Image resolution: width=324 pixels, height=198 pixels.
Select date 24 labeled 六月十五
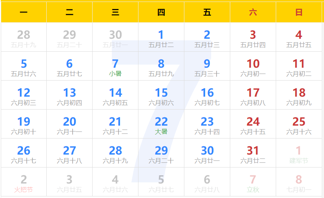pos(253,124)
